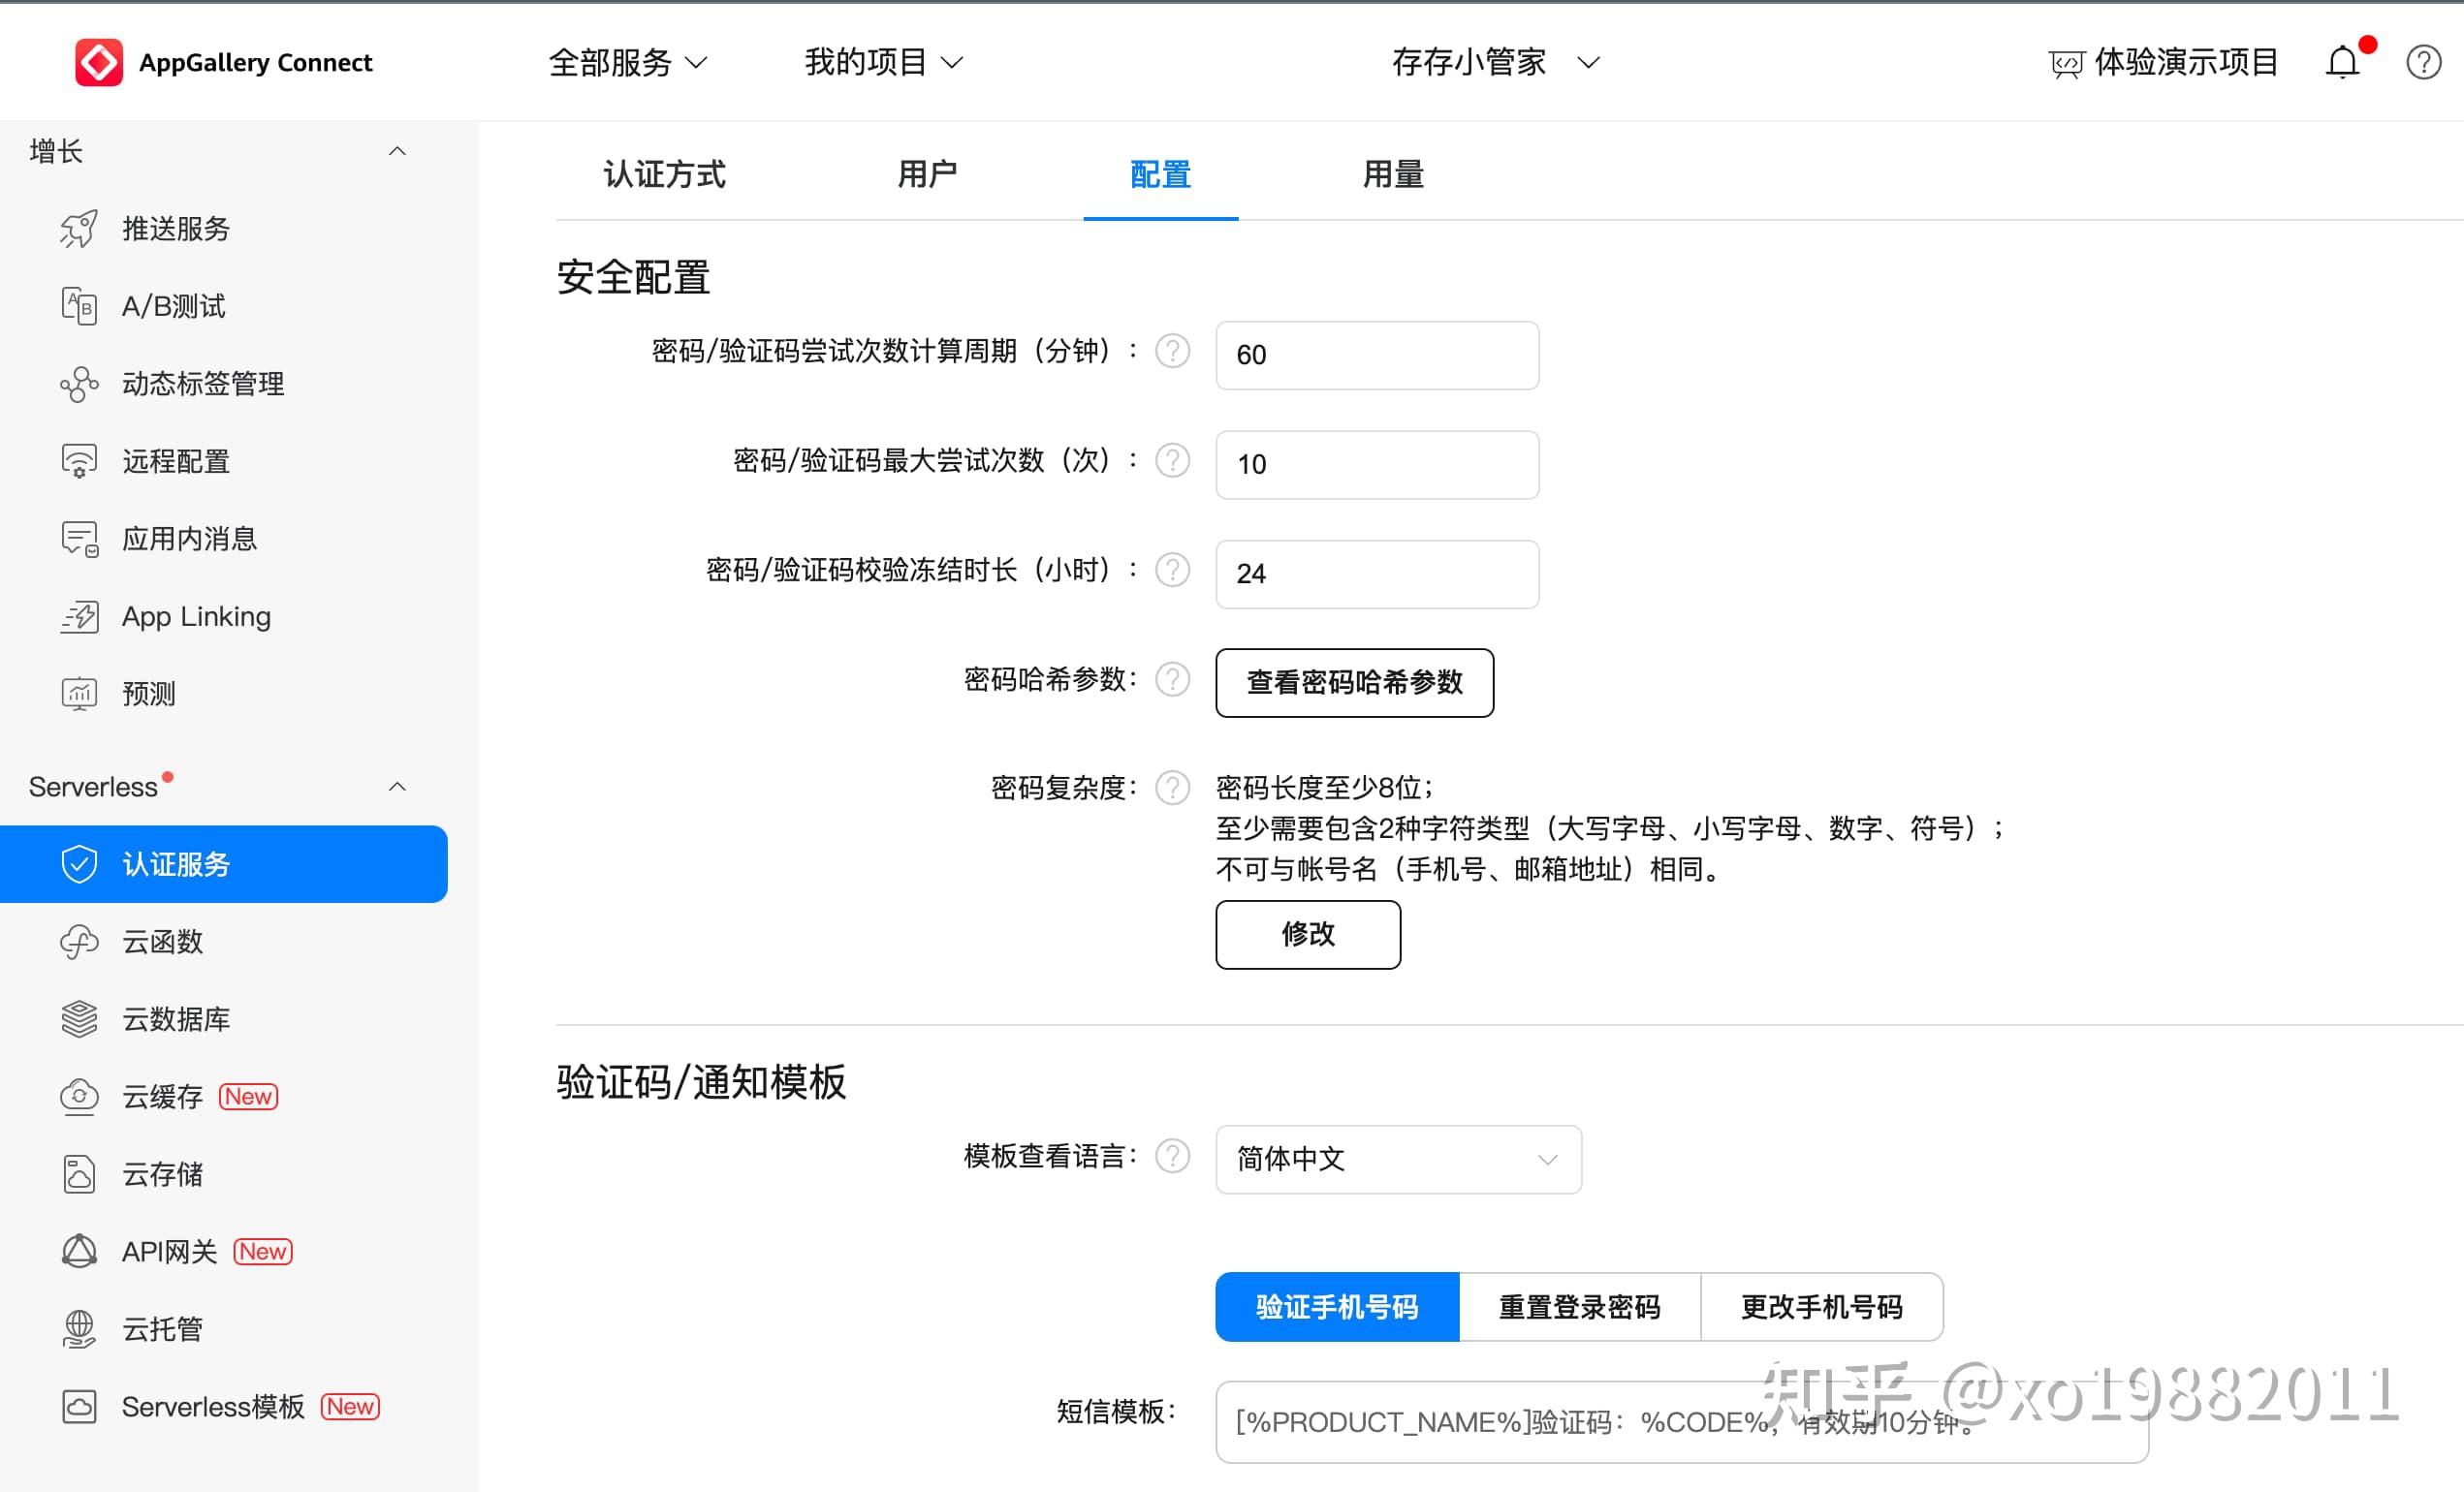Click the max attempts field showing 10
The width and height of the screenshot is (2464, 1492).
point(1377,465)
